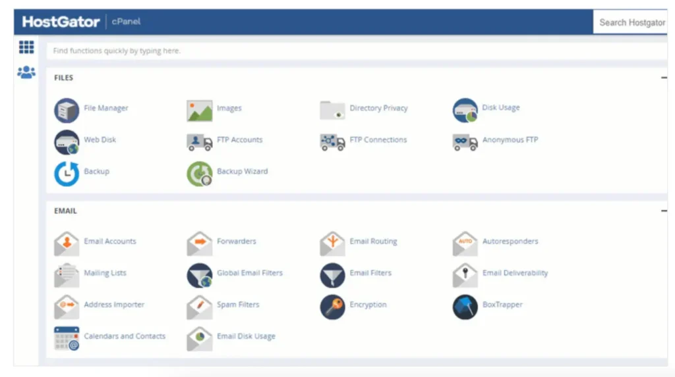Click the Mailing Lists link text
675x377 pixels.
(105, 273)
